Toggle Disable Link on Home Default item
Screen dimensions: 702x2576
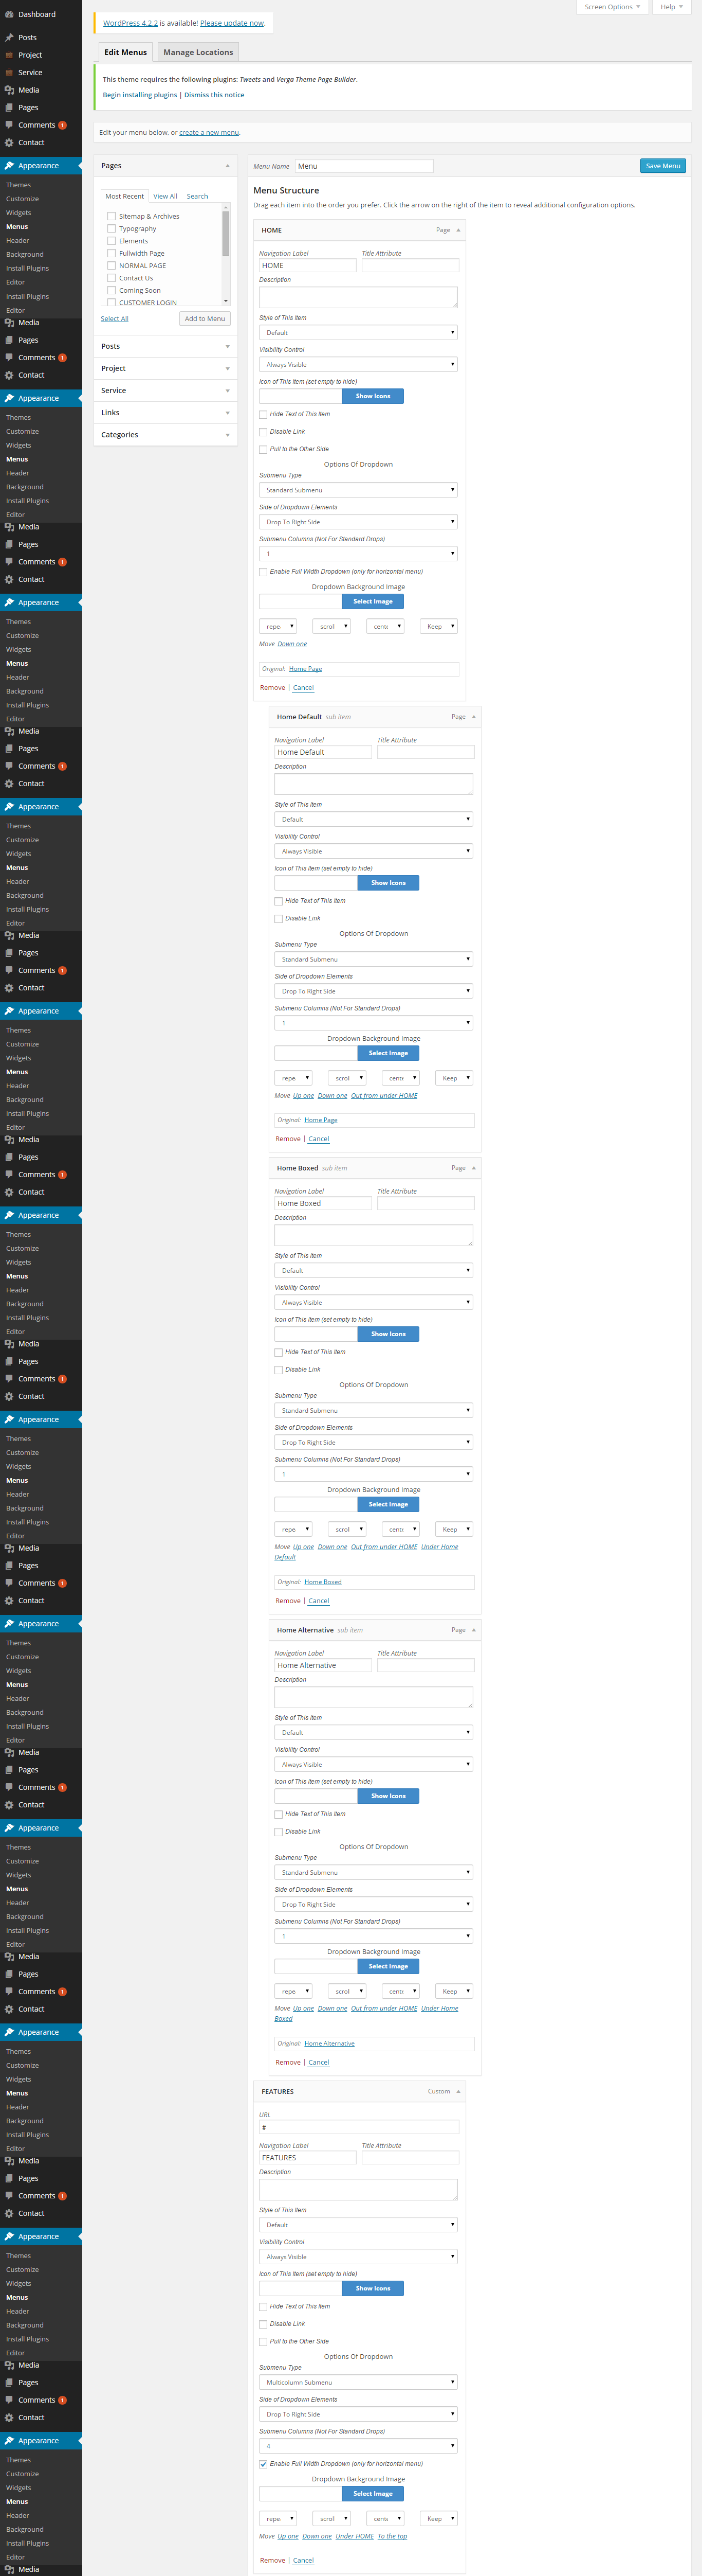pyautogui.click(x=279, y=918)
